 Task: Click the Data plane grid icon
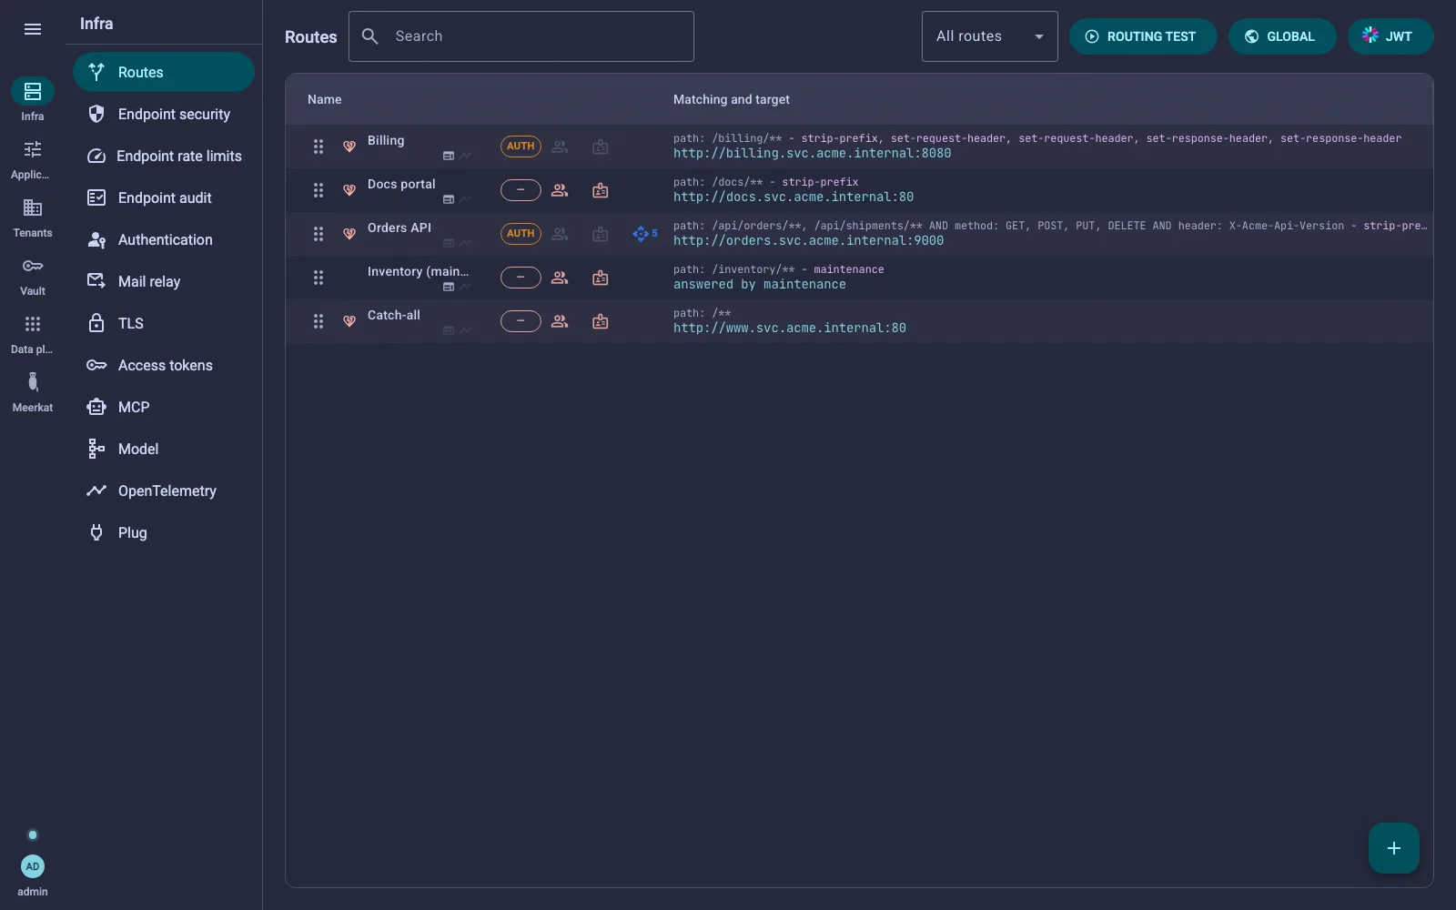pos(33,324)
